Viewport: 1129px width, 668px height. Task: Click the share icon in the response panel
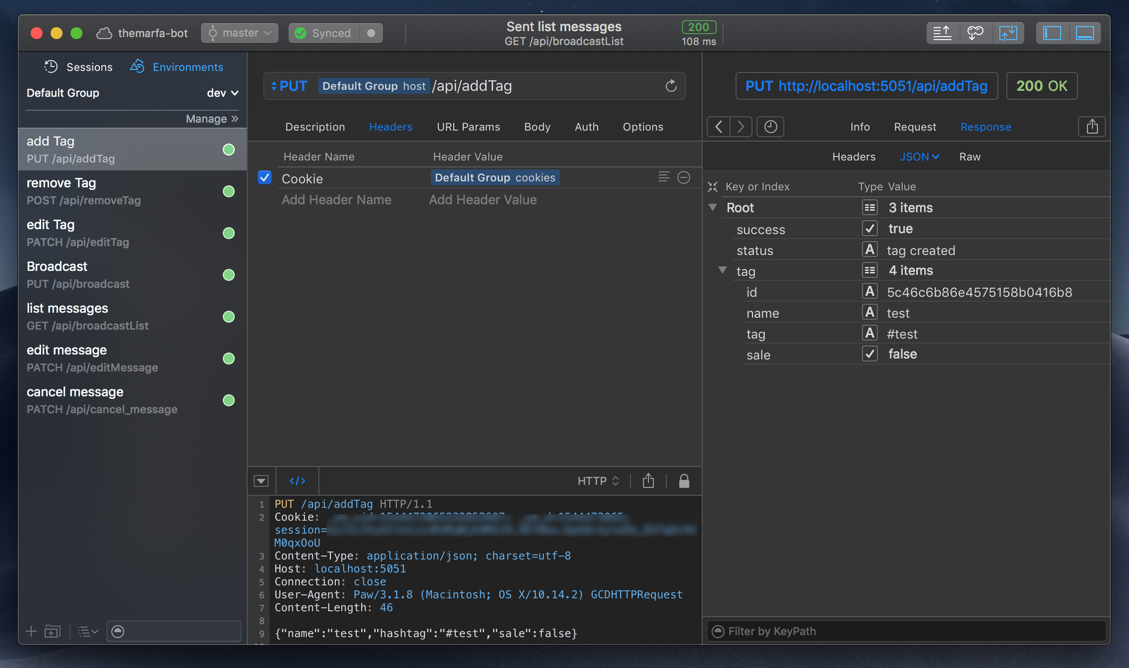[x=1092, y=126]
